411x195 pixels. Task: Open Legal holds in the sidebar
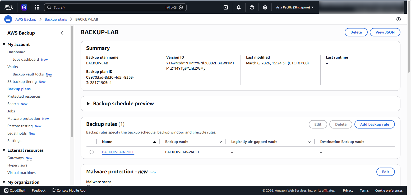coord(17,133)
